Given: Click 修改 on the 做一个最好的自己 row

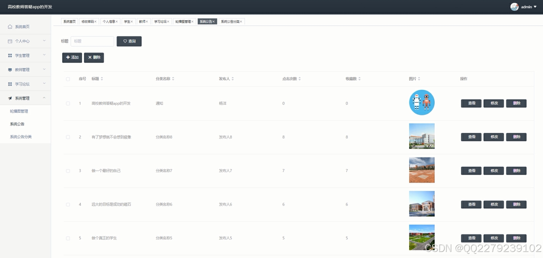Looking at the screenshot, I should tap(493, 170).
